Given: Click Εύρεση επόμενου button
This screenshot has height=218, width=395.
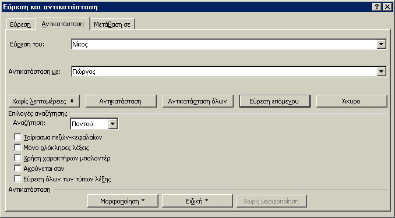Looking at the screenshot, I should 274,101.
